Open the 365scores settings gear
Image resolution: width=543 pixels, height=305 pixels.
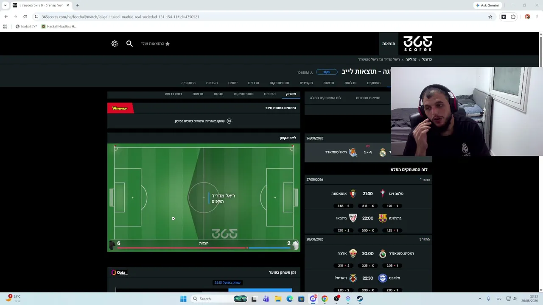(x=115, y=44)
